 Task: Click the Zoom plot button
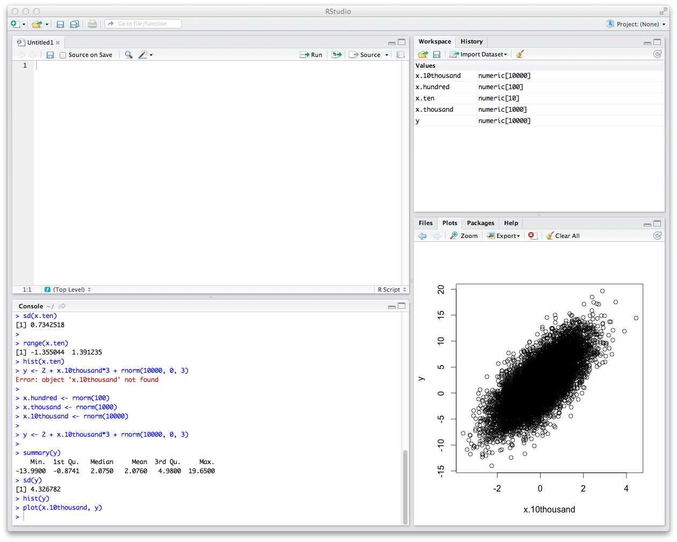(464, 236)
